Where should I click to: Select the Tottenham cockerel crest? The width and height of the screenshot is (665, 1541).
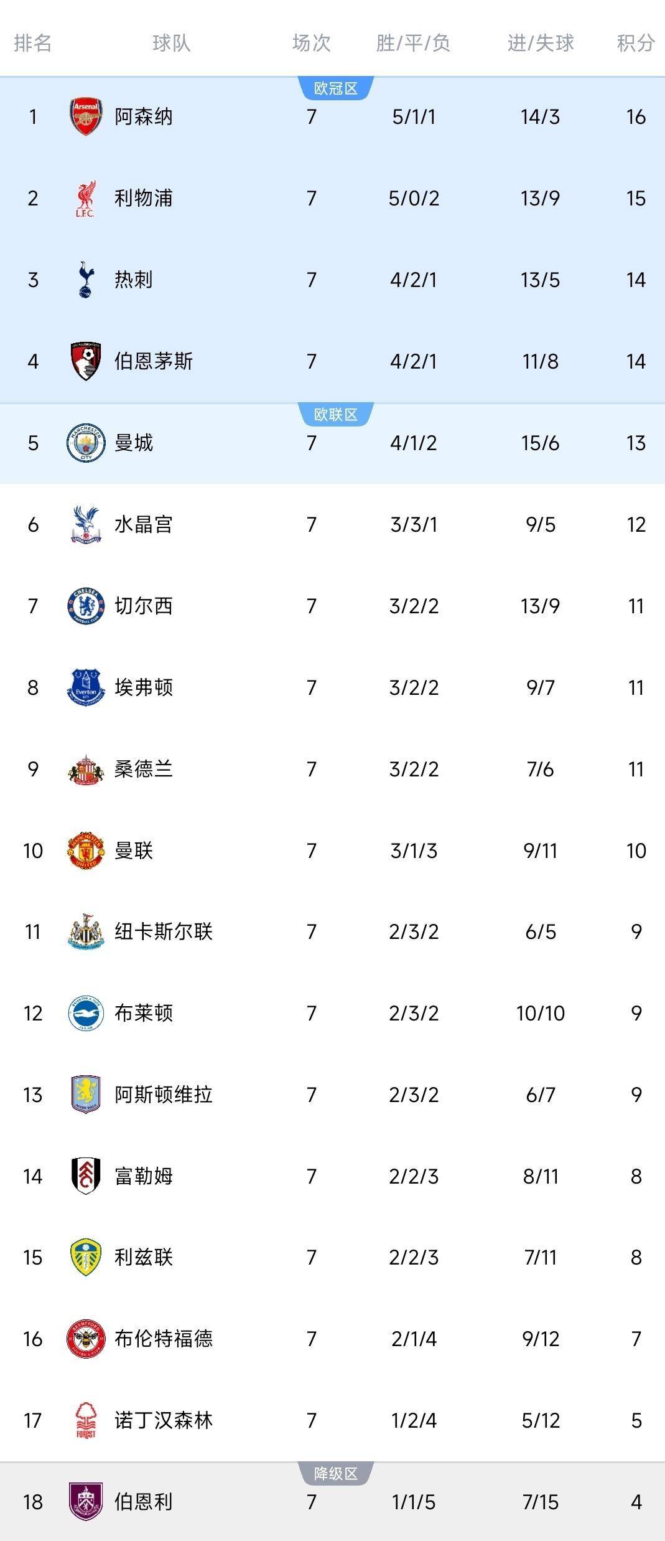pos(86,280)
